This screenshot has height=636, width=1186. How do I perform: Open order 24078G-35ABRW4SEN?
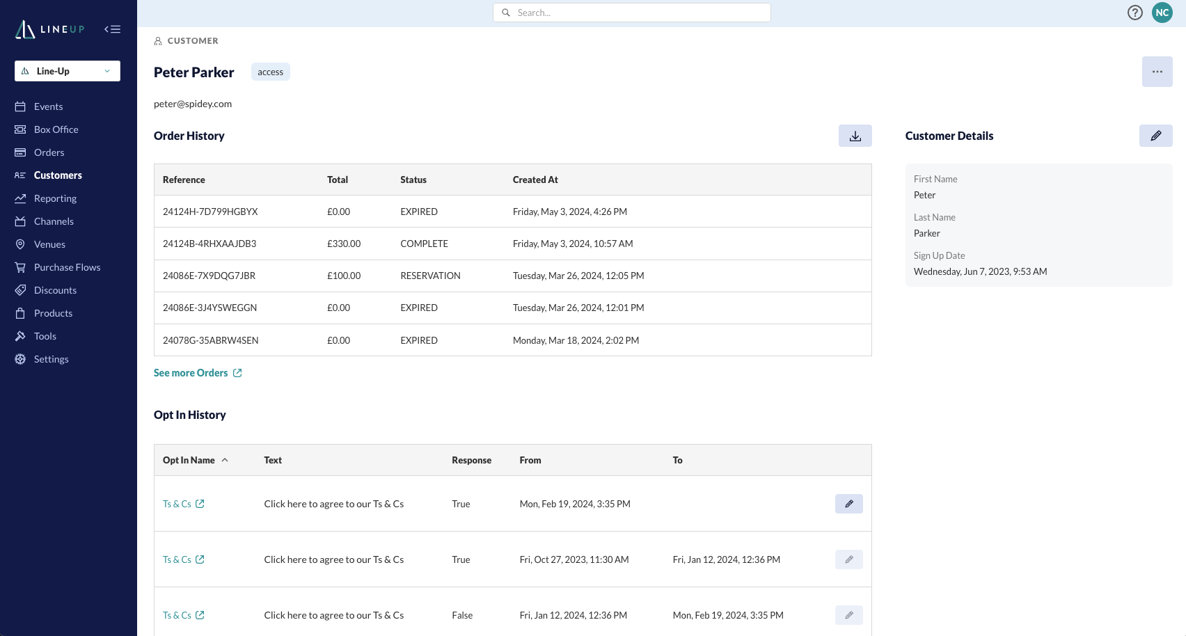tap(210, 340)
